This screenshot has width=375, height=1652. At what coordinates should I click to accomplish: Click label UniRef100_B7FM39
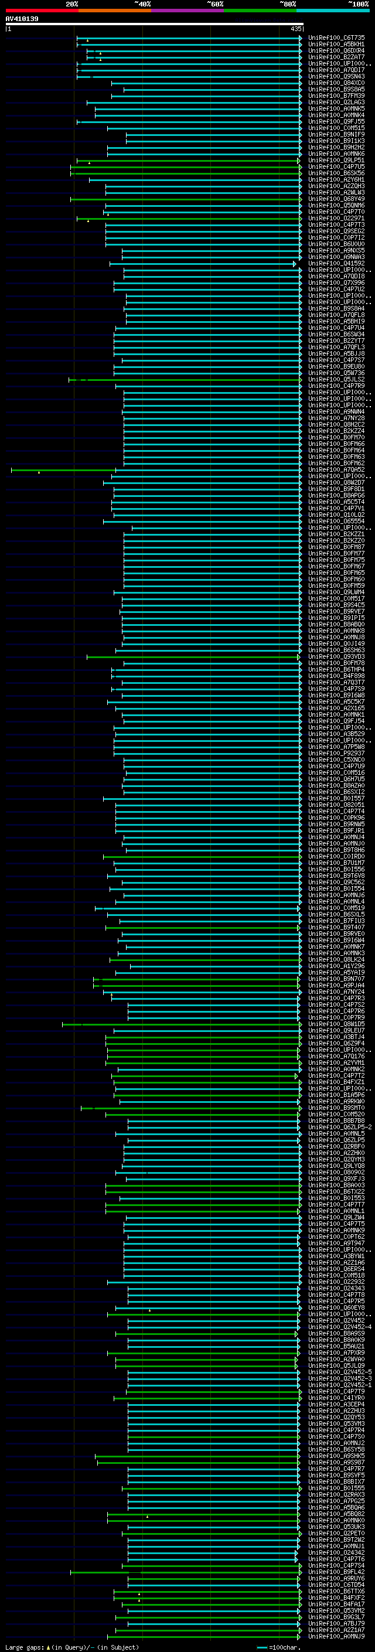pyautogui.click(x=336, y=96)
